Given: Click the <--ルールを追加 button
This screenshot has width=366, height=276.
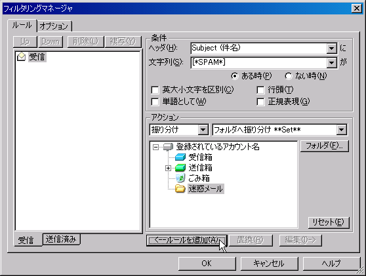Looking at the screenshot, I should (187, 241).
